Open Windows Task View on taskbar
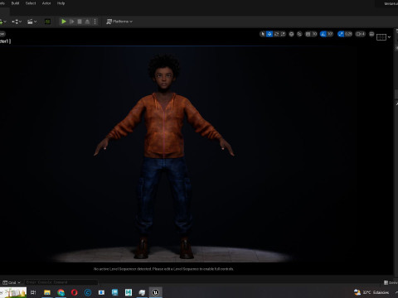 pyautogui.click(x=33, y=292)
